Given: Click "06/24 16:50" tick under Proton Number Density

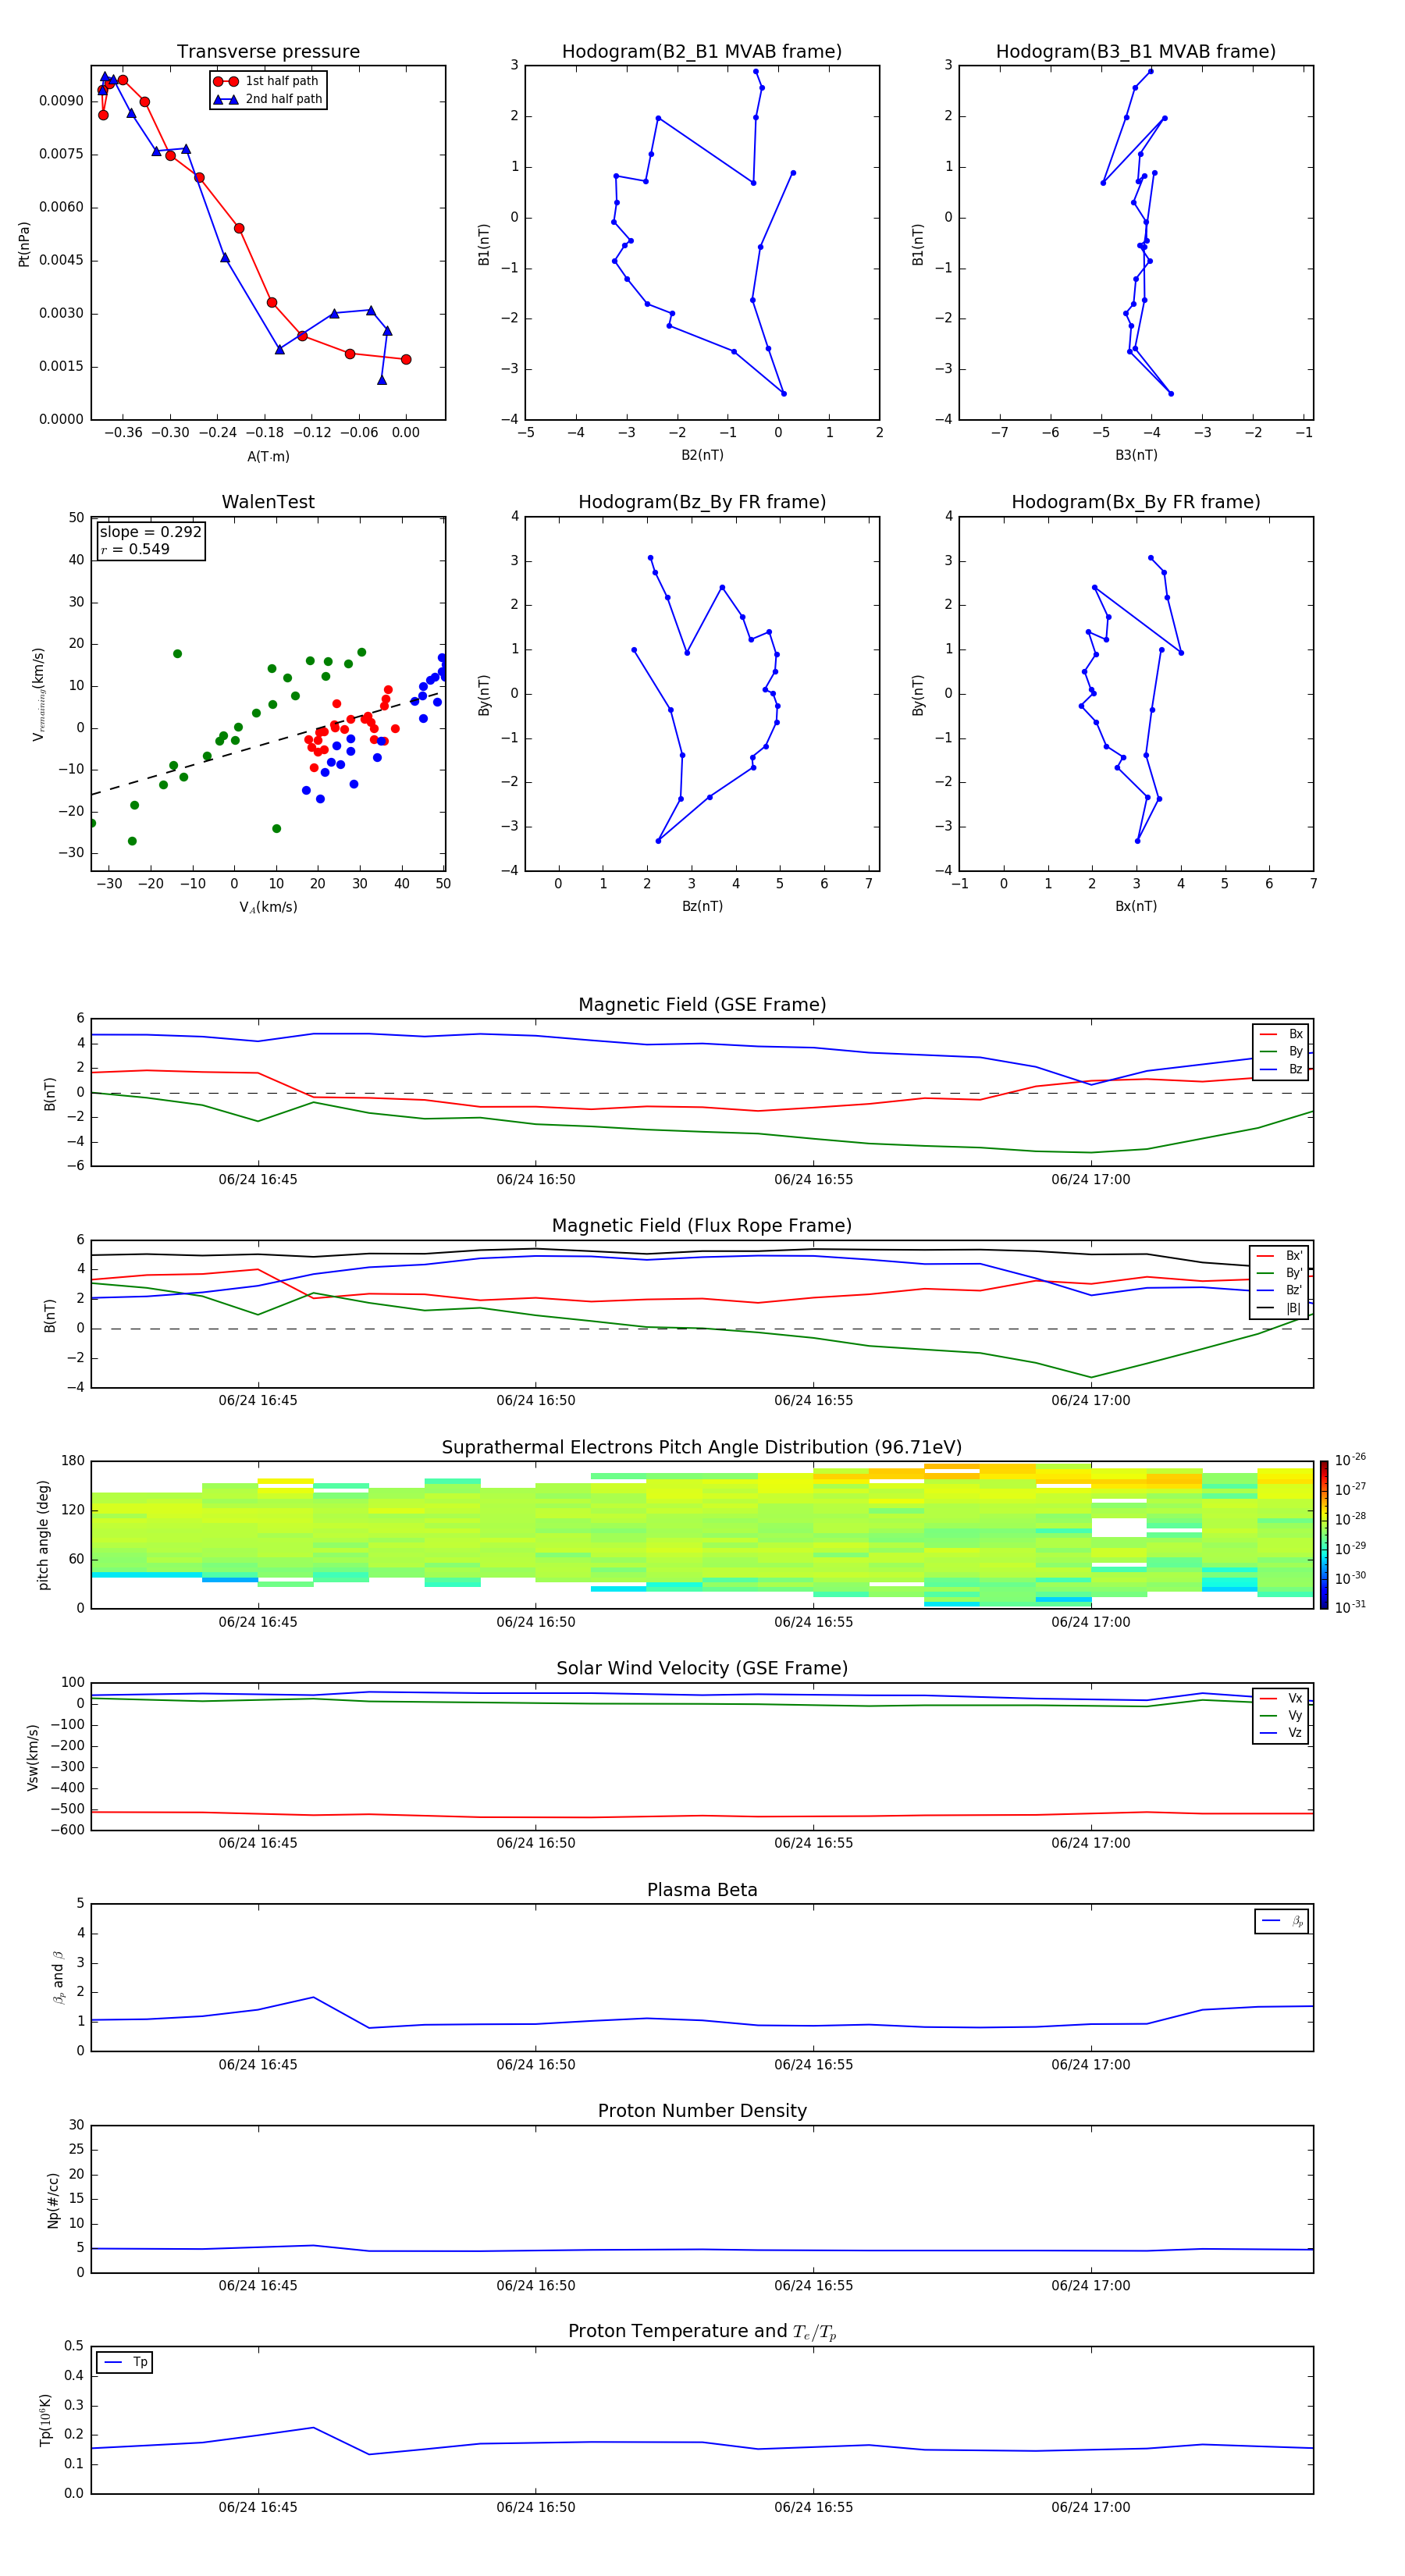Looking at the screenshot, I should [x=535, y=2286].
